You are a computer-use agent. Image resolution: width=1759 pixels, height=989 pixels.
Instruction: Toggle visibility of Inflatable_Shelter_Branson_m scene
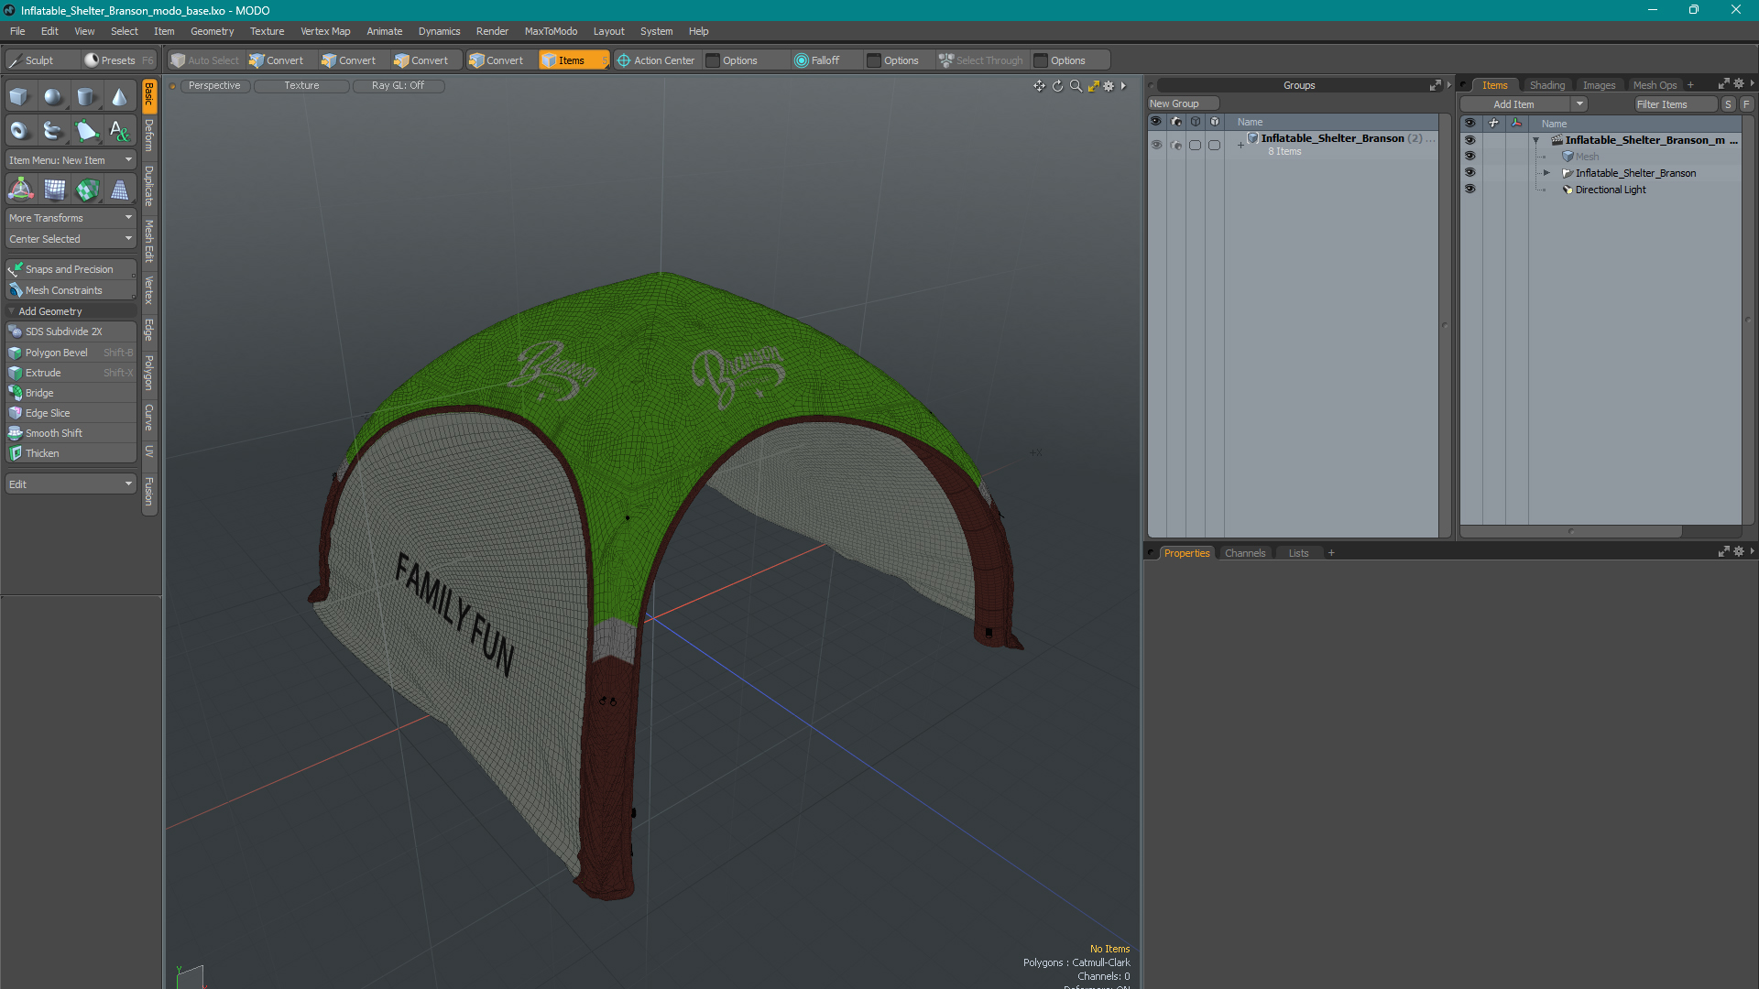[1469, 140]
